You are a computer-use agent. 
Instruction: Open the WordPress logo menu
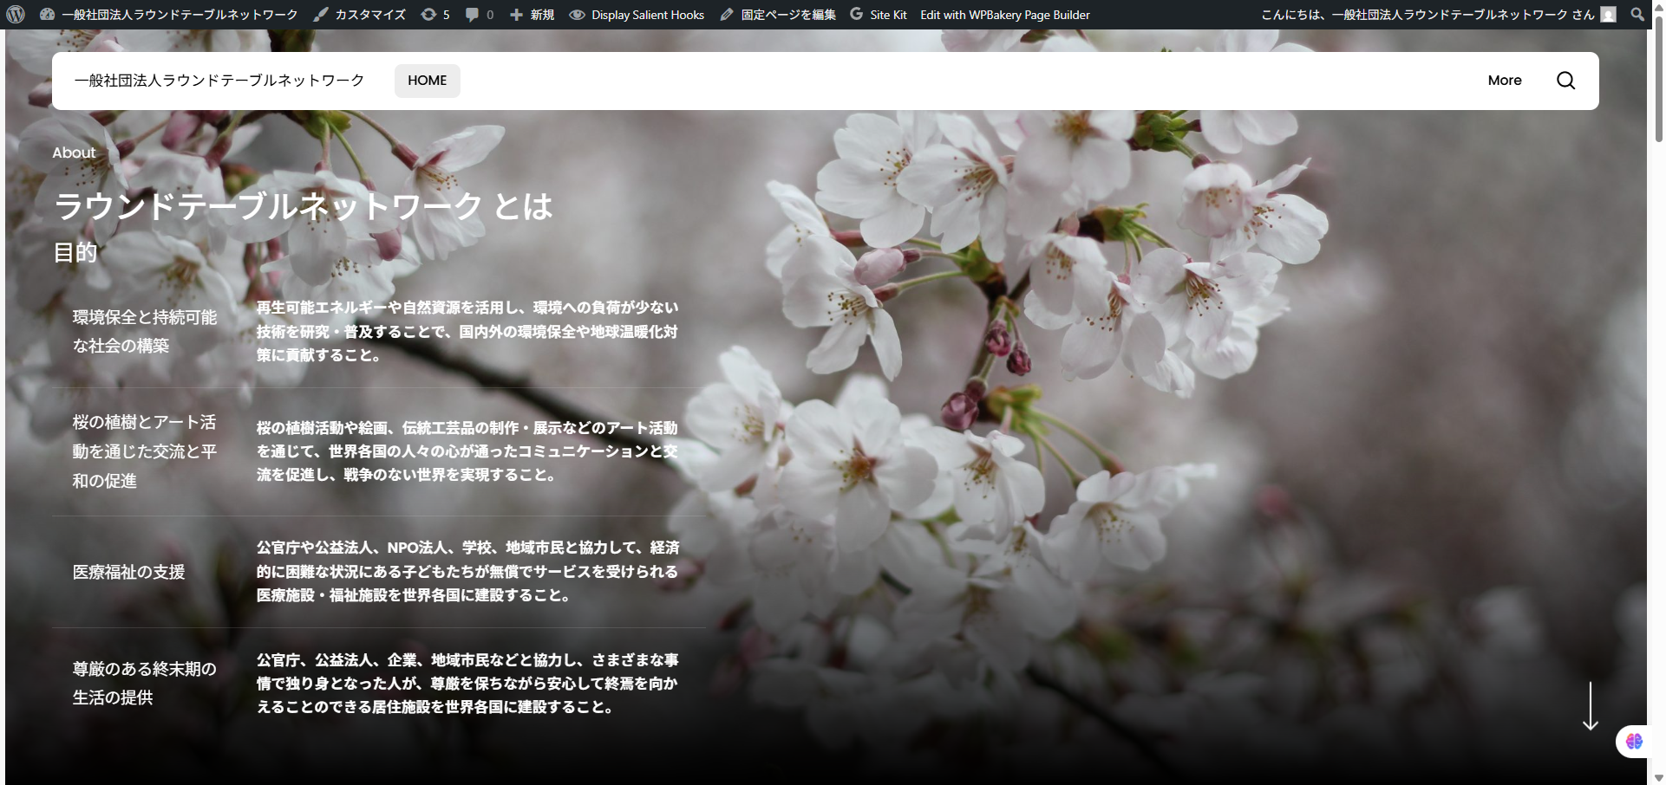point(15,14)
